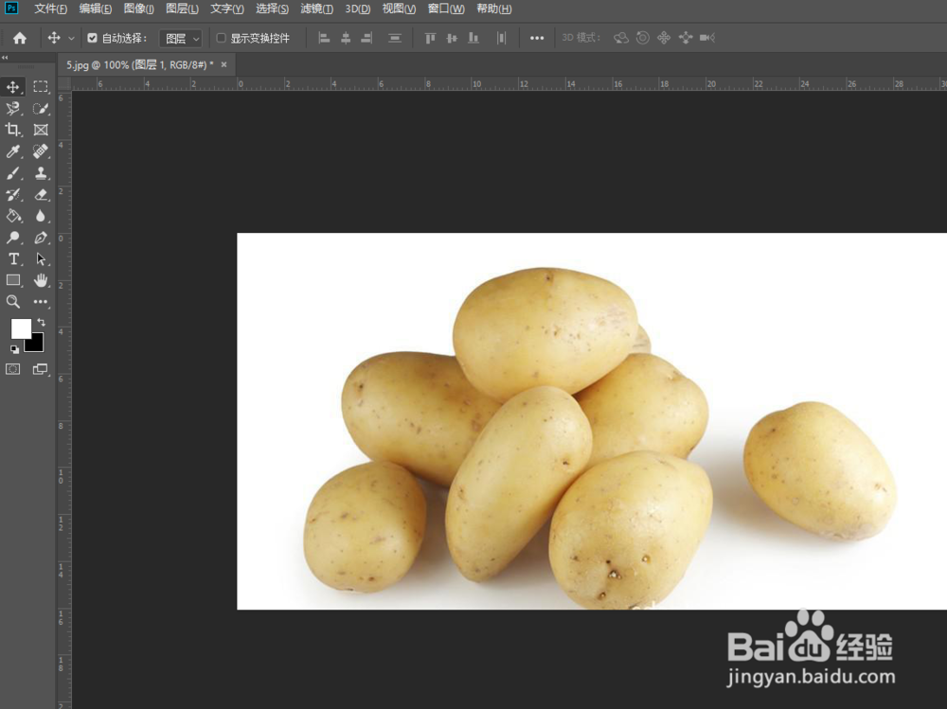The image size is (947, 709).
Task: Toggle Quick Mask mode
Action: click(x=12, y=369)
